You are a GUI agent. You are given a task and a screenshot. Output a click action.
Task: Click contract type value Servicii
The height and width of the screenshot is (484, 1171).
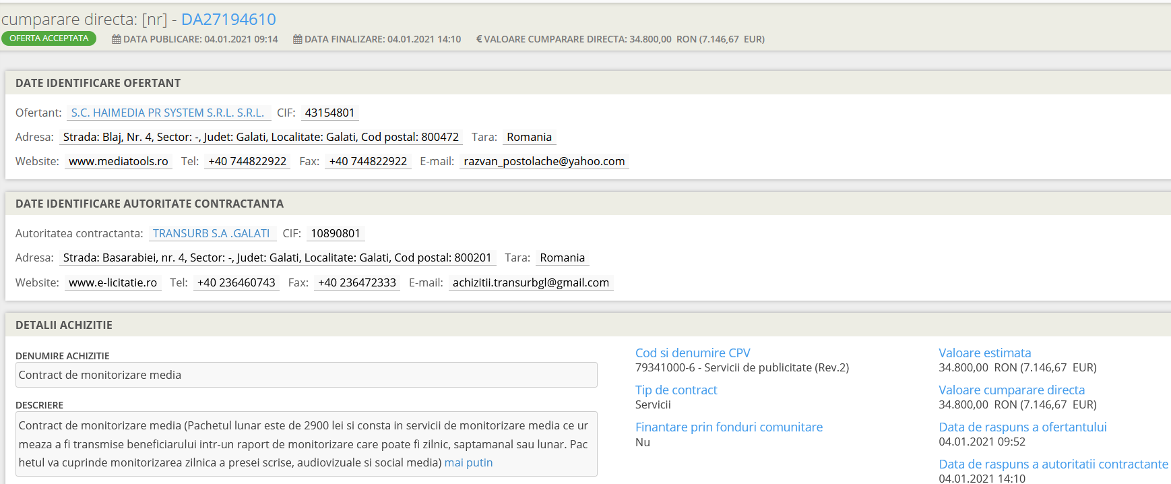(653, 404)
